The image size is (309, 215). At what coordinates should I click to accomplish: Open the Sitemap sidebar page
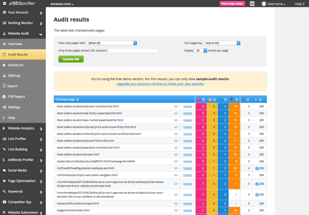[23, 76]
